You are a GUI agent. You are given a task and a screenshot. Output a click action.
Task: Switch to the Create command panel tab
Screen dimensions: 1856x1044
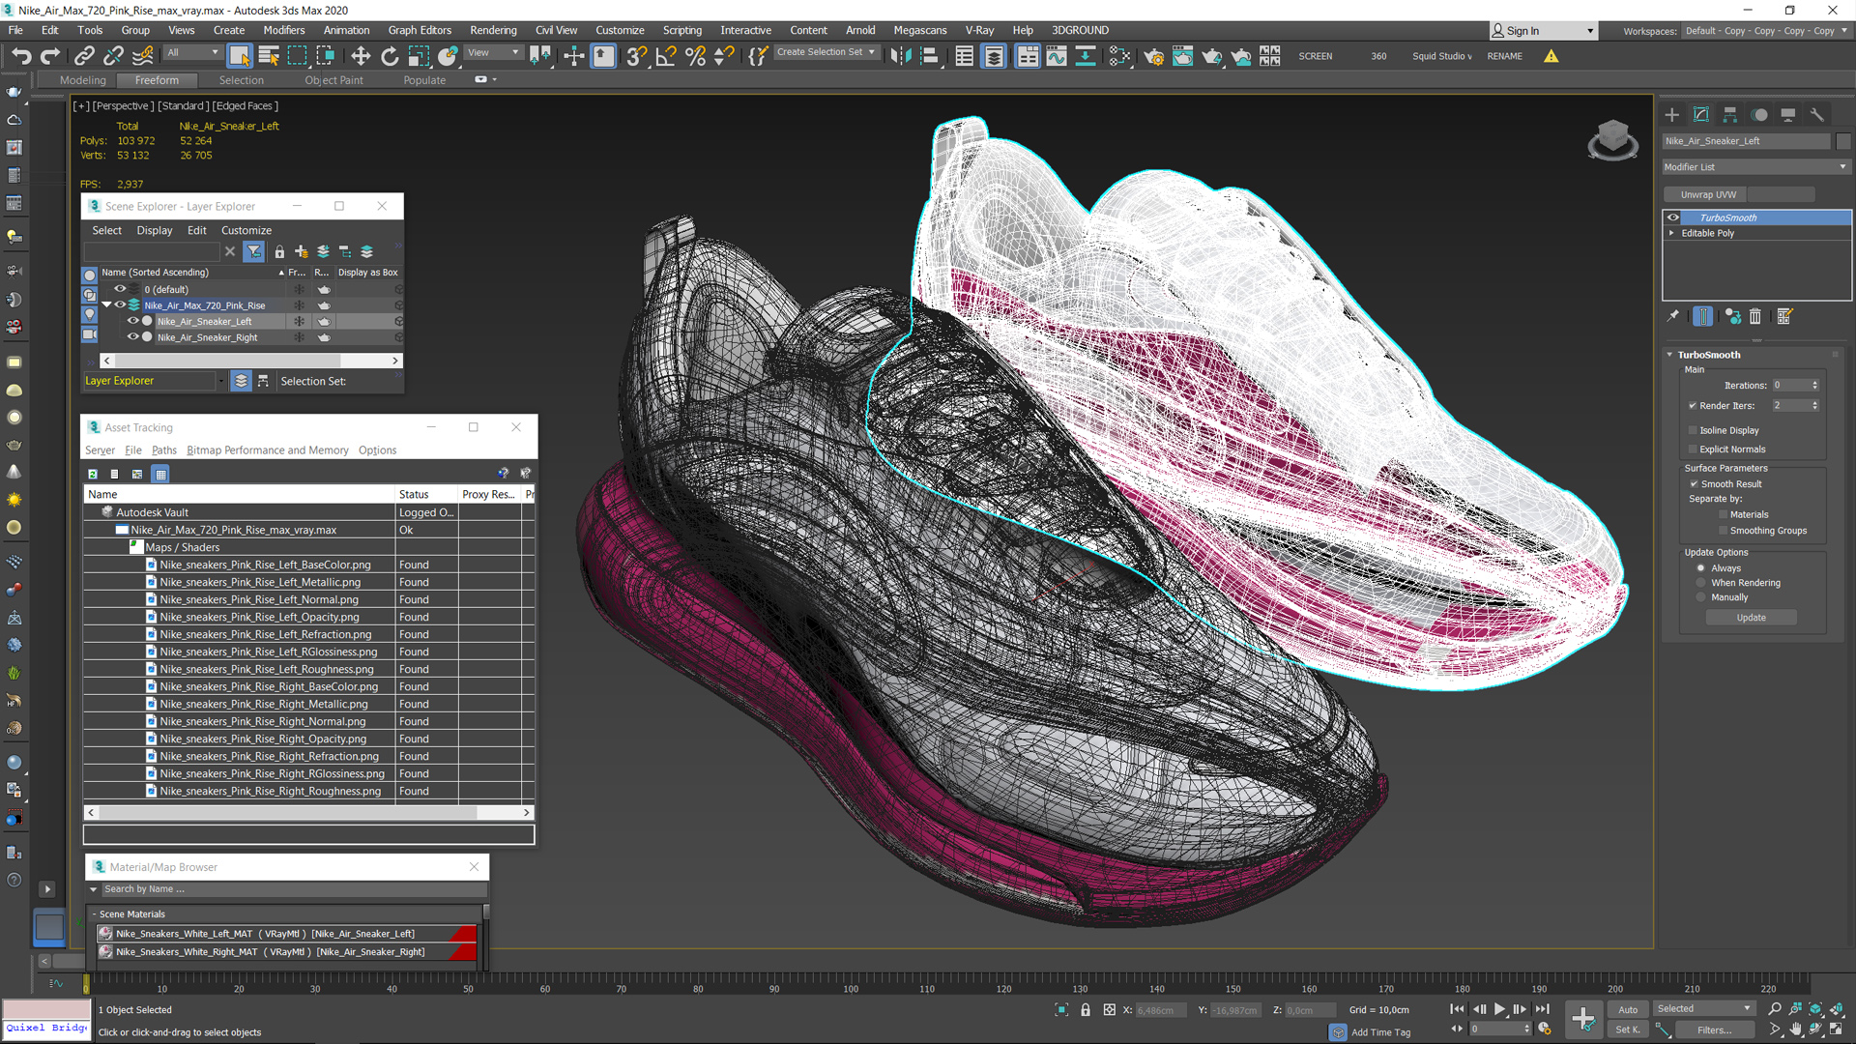pos(1672,114)
